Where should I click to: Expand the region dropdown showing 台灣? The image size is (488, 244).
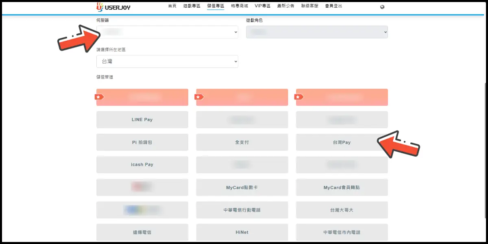(167, 61)
